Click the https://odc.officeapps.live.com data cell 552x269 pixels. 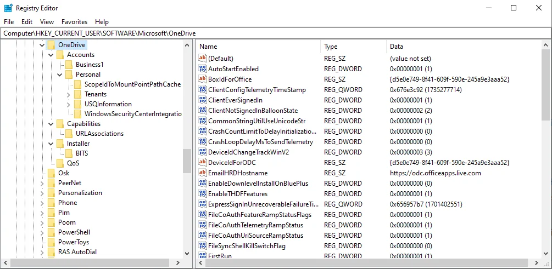click(x=436, y=173)
